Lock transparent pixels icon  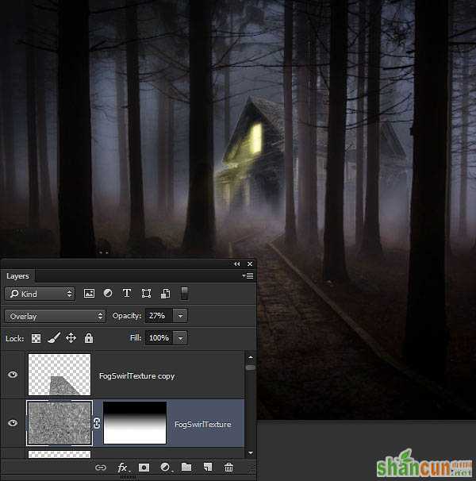[x=36, y=338]
